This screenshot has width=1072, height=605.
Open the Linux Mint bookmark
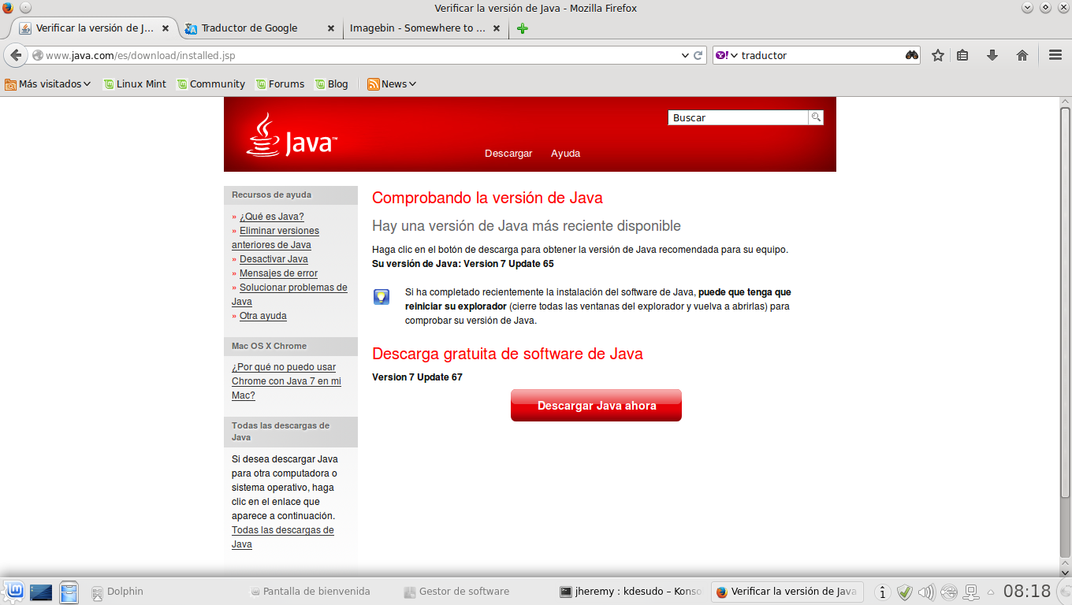pos(135,84)
